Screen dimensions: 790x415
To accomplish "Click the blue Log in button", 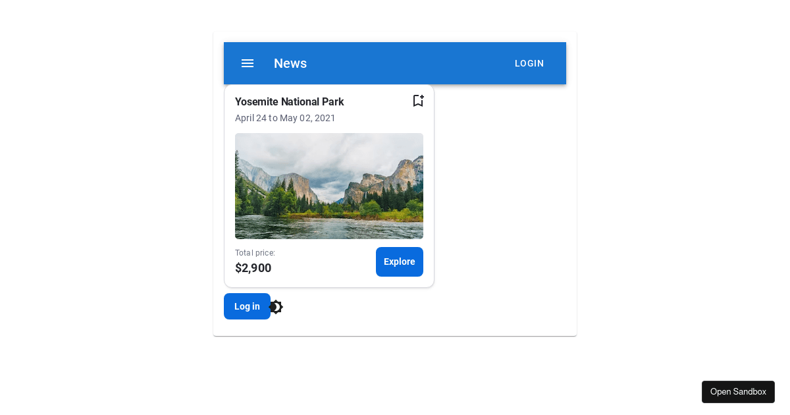I will (x=247, y=306).
